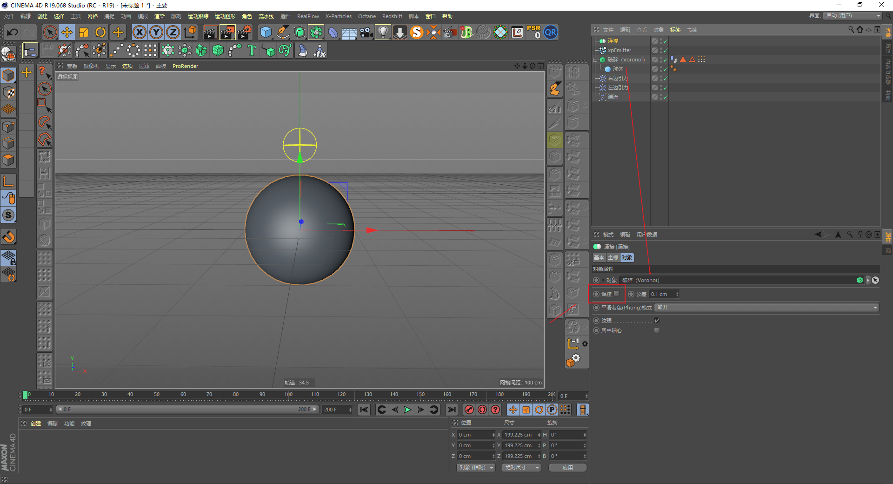The image size is (893, 484).
Task: Switch coordinate system icon
Action: pos(190,32)
